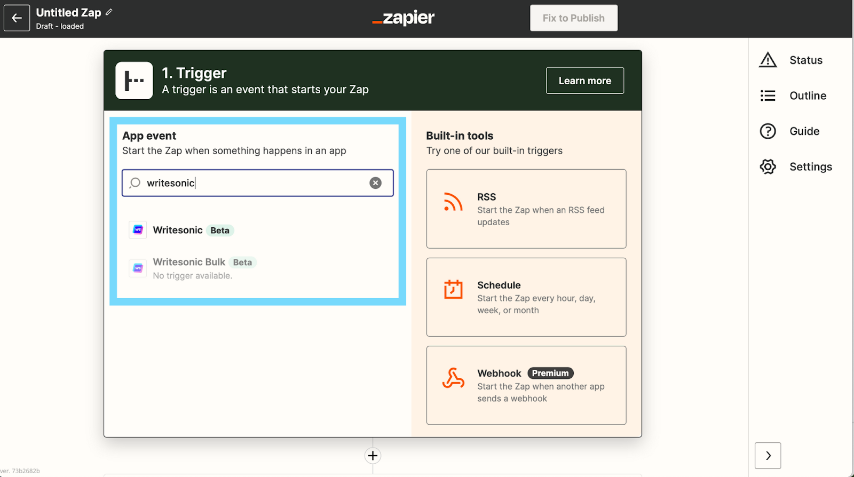Click the 'App event' heading
This screenshot has height=477, width=854.
click(149, 136)
